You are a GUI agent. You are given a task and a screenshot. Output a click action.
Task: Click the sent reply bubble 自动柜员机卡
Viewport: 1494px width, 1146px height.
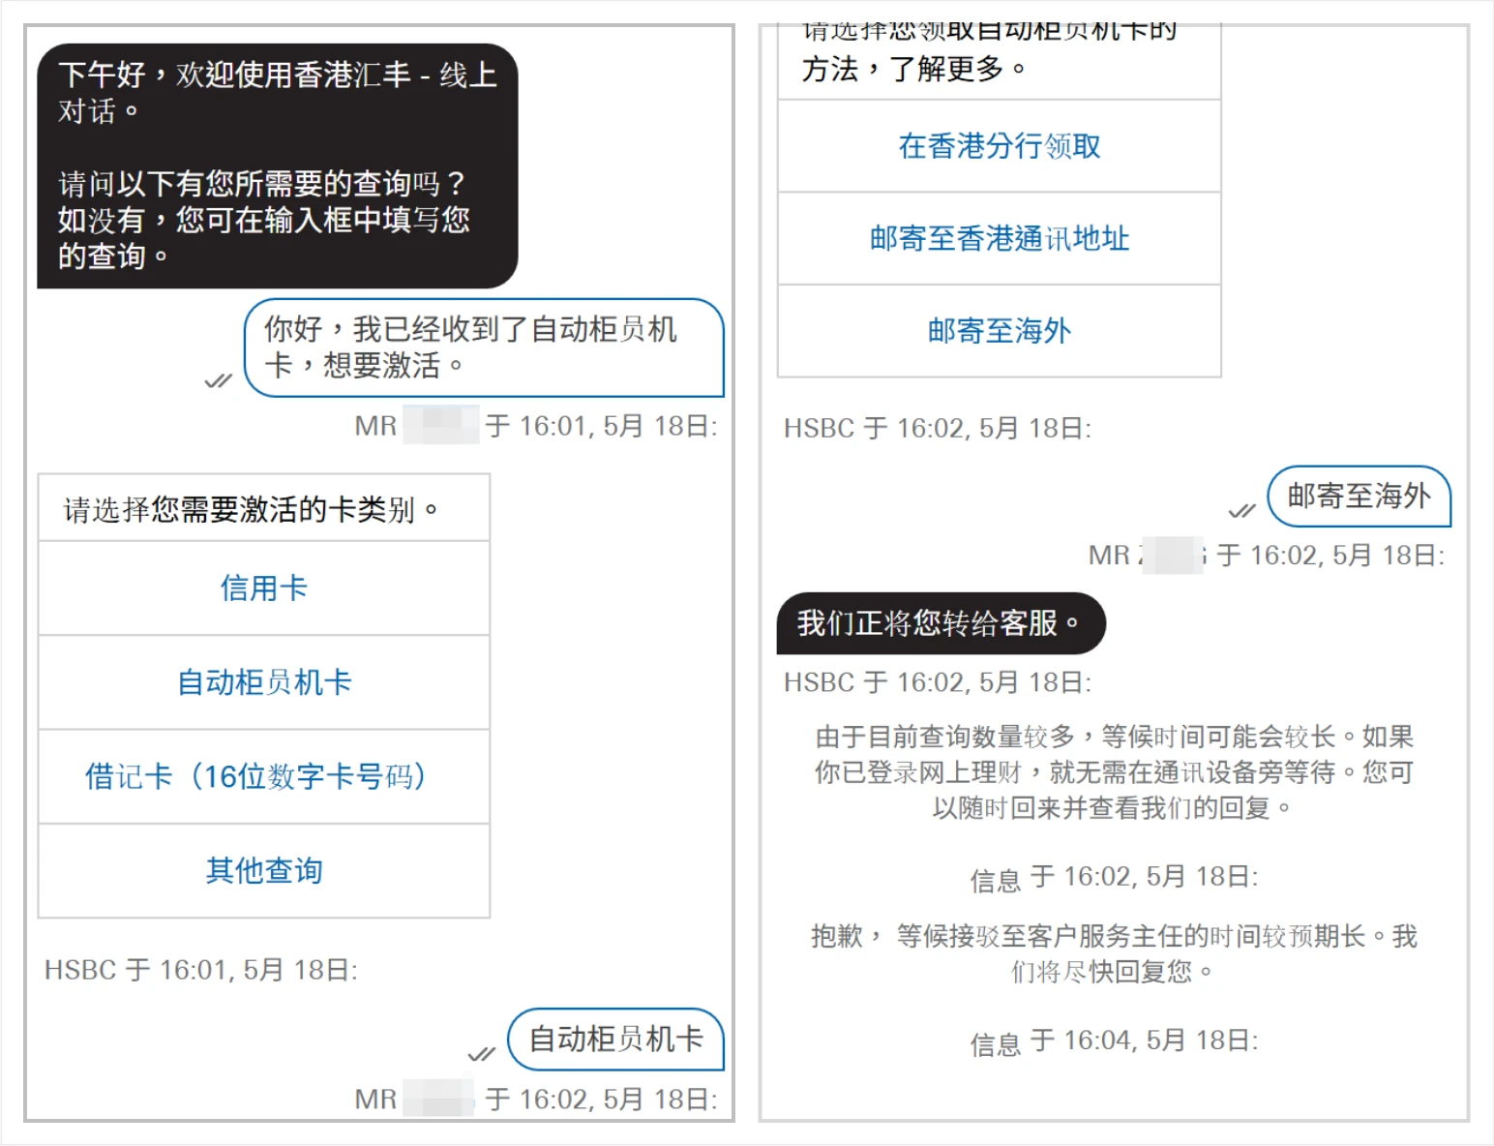pos(615,1039)
